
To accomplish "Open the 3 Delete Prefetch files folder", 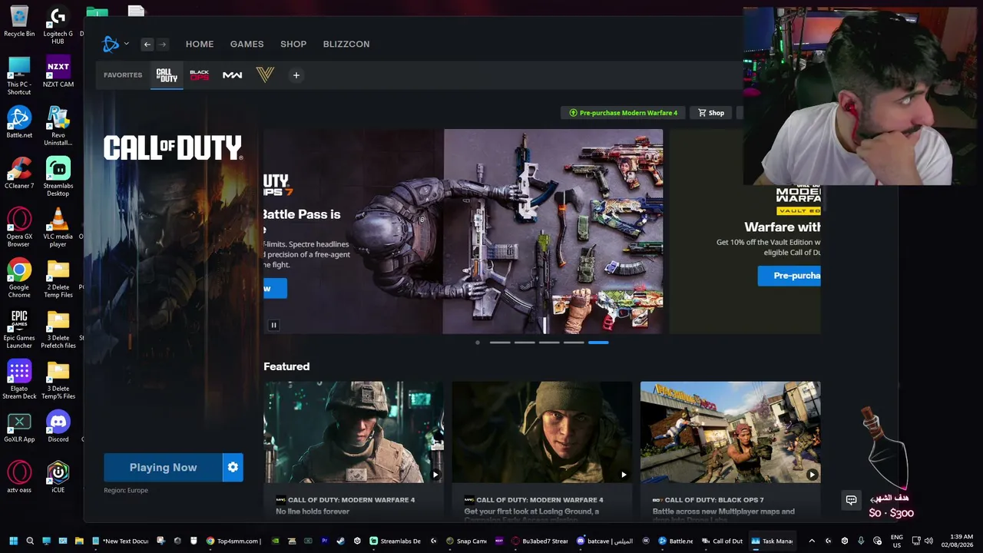I will [58, 329].
